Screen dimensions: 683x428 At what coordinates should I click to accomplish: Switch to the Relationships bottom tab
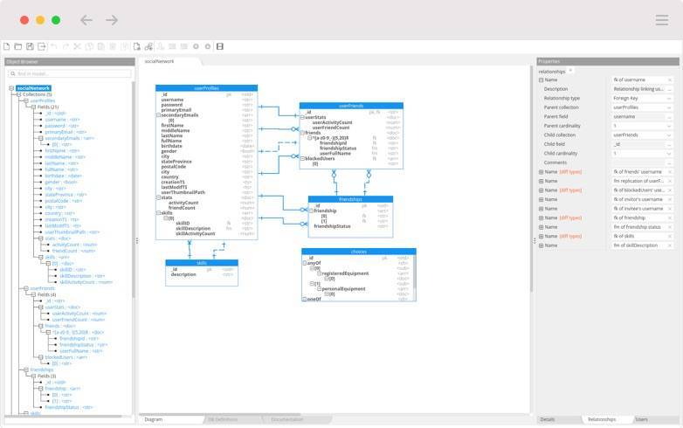click(601, 419)
